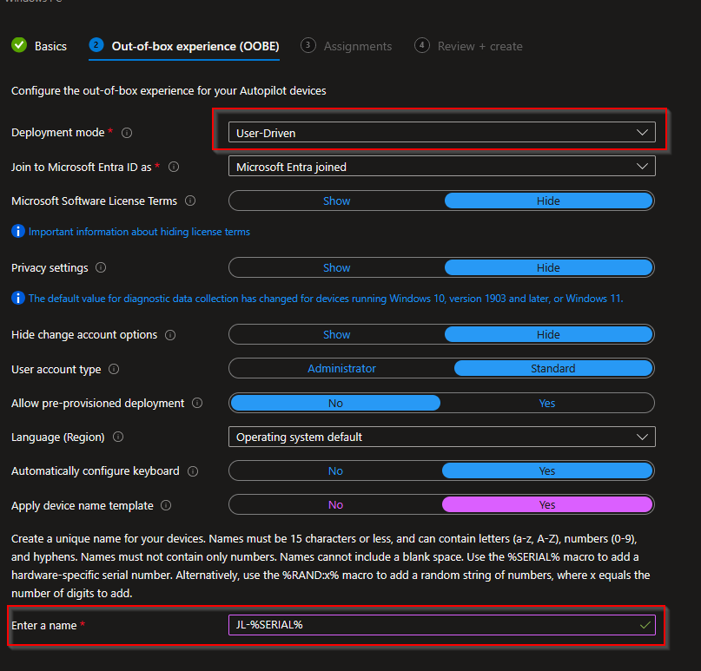Set Privacy settings to Show
This screenshot has height=671, width=701.
pyautogui.click(x=336, y=267)
